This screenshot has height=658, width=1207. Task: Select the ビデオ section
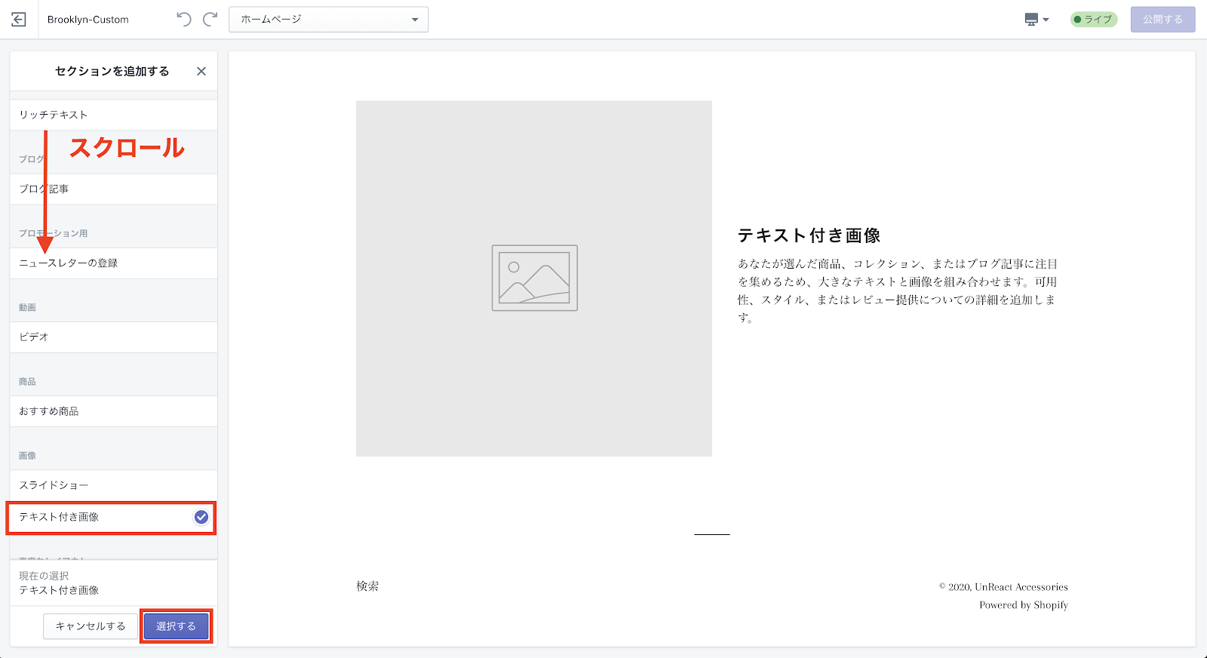click(x=113, y=337)
